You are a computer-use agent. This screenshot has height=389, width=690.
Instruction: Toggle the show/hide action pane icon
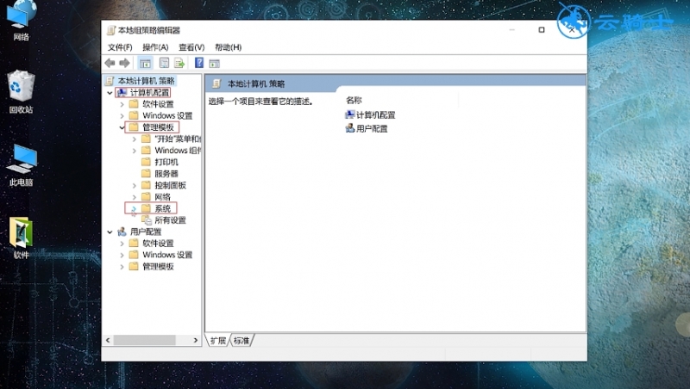pos(214,64)
